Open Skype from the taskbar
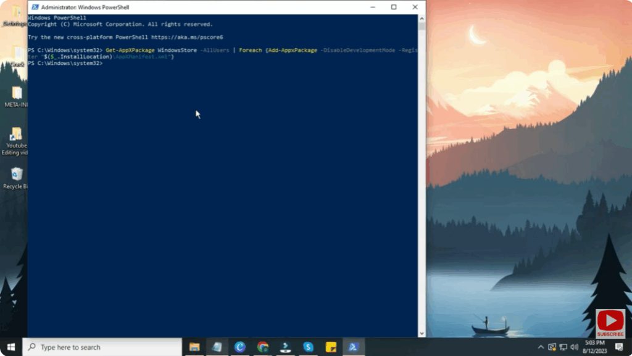 308,347
